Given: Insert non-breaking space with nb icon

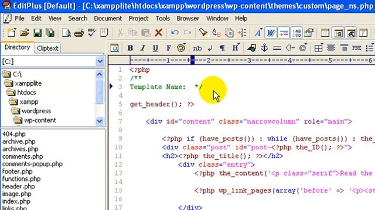Looking at the screenshot, I should coord(197,48).
